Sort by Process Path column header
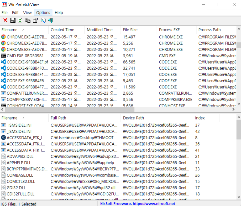 pos(216,30)
